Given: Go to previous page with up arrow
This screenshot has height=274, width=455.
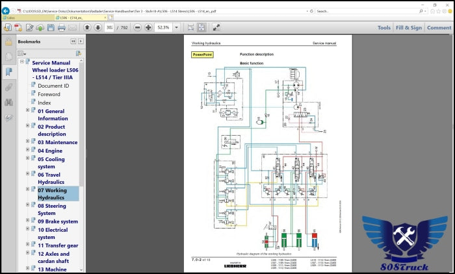Looking at the screenshot, I should (86, 27).
